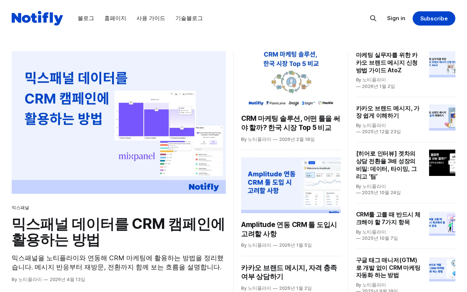Click the date 2026년 1월 5일

(x=296, y=245)
